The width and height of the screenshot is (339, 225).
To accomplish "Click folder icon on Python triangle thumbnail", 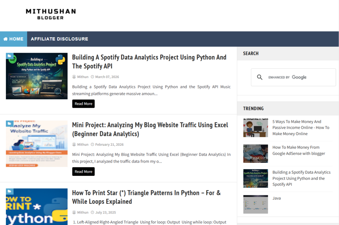I will [x=10, y=191].
